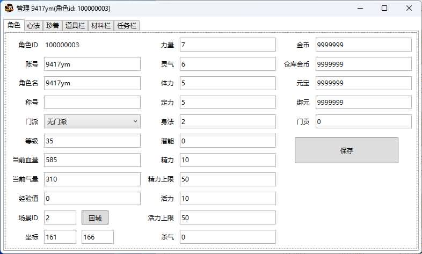
Task: Open the 任务栏 tab
Action: tap(127, 26)
